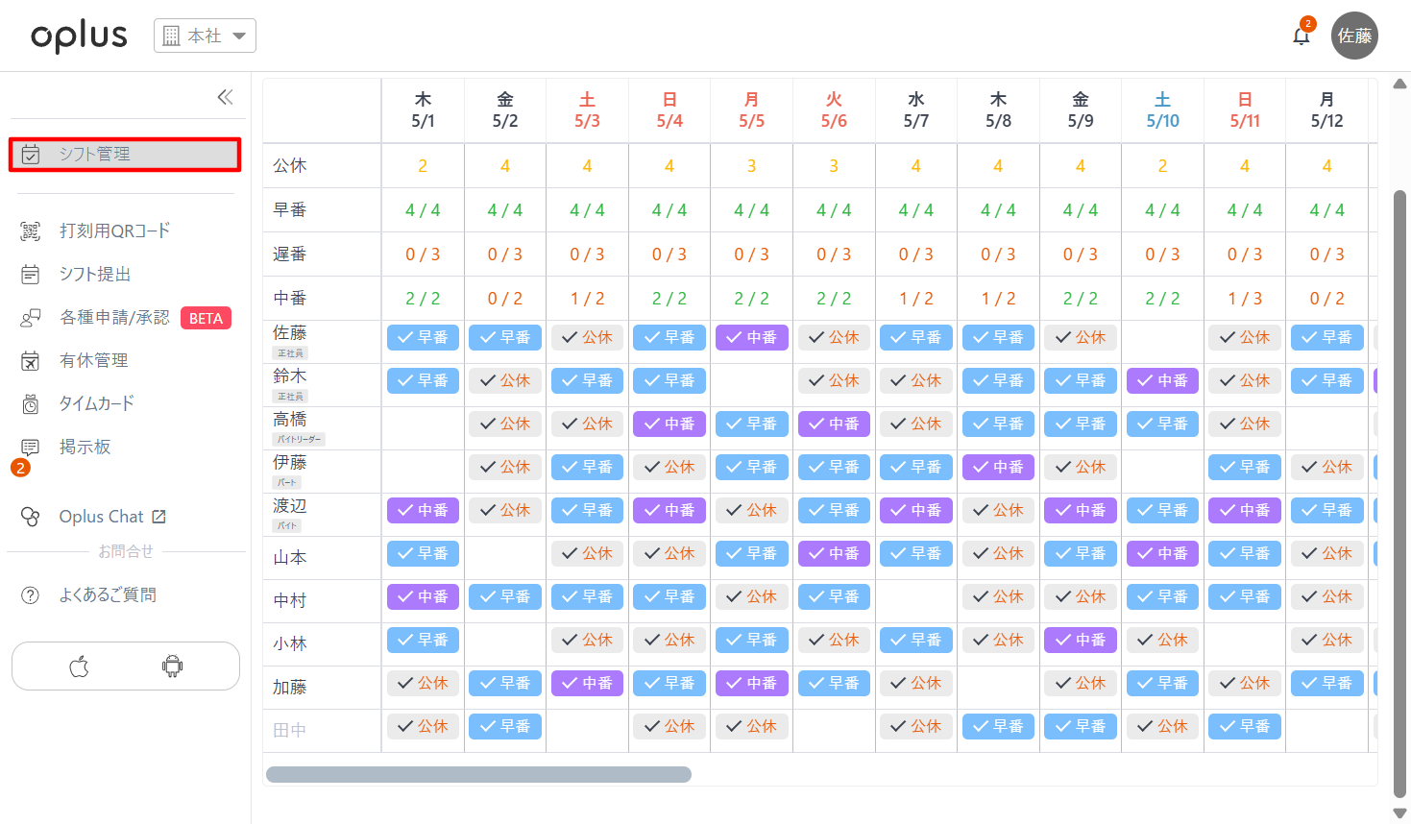Select the 土 5/10 column header

coord(1162,110)
